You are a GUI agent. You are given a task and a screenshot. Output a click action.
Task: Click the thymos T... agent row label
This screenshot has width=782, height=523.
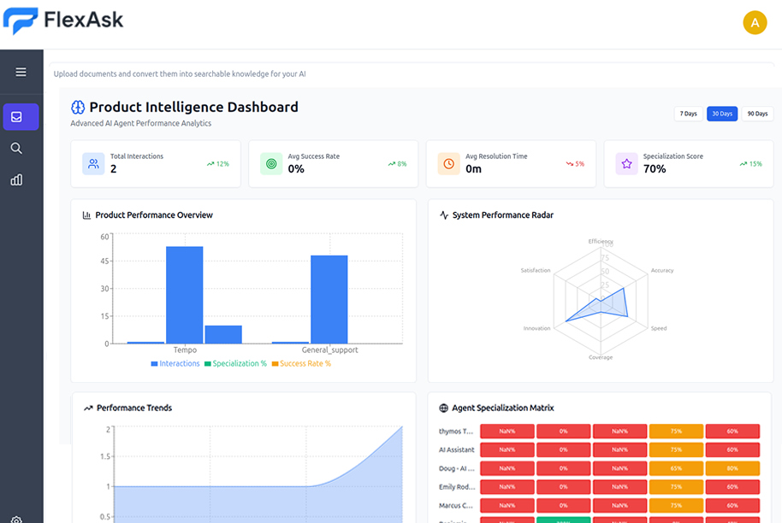pos(456,432)
